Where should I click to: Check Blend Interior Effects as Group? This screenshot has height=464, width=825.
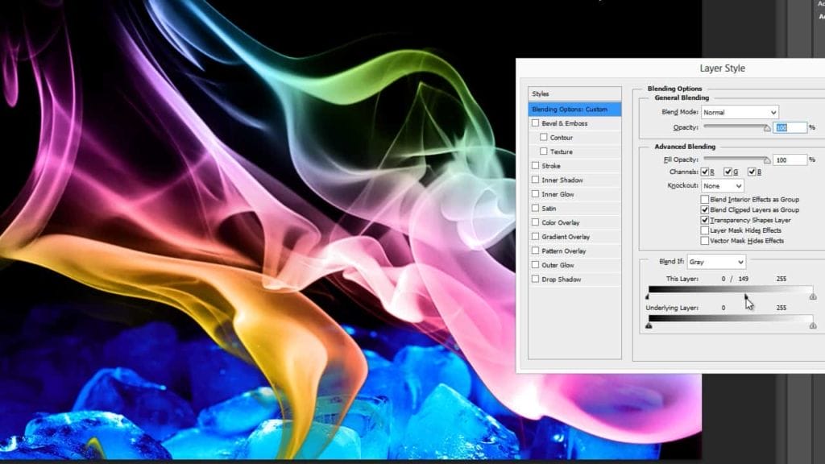(707, 199)
